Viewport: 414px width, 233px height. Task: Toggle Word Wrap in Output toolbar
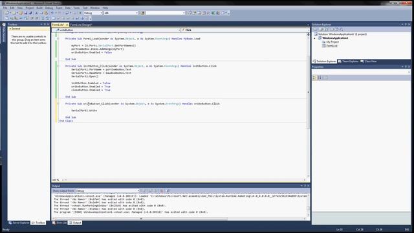point(168,191)
